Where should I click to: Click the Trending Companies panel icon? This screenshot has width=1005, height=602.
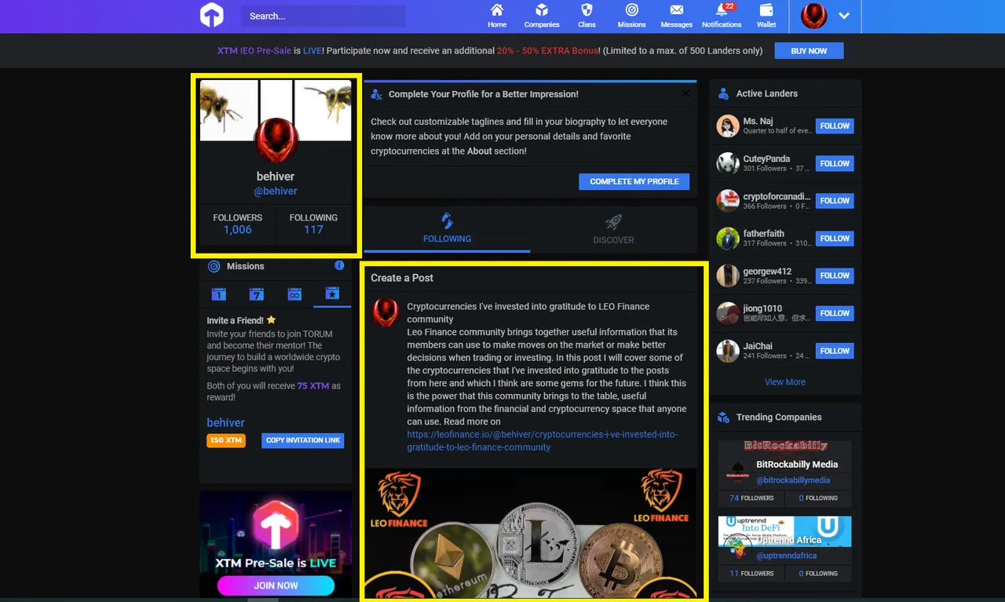coord(724,418)
